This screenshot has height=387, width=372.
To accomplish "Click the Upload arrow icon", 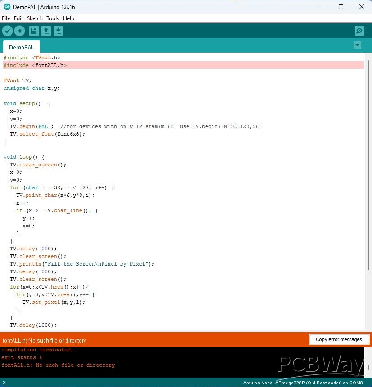I will point(19,31).
